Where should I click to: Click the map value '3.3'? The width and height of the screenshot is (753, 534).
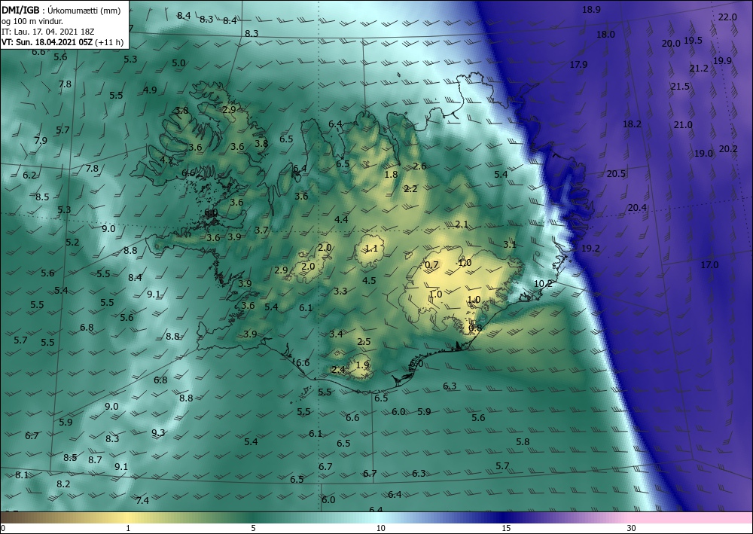pyautogui.click(x=340, y=291)
